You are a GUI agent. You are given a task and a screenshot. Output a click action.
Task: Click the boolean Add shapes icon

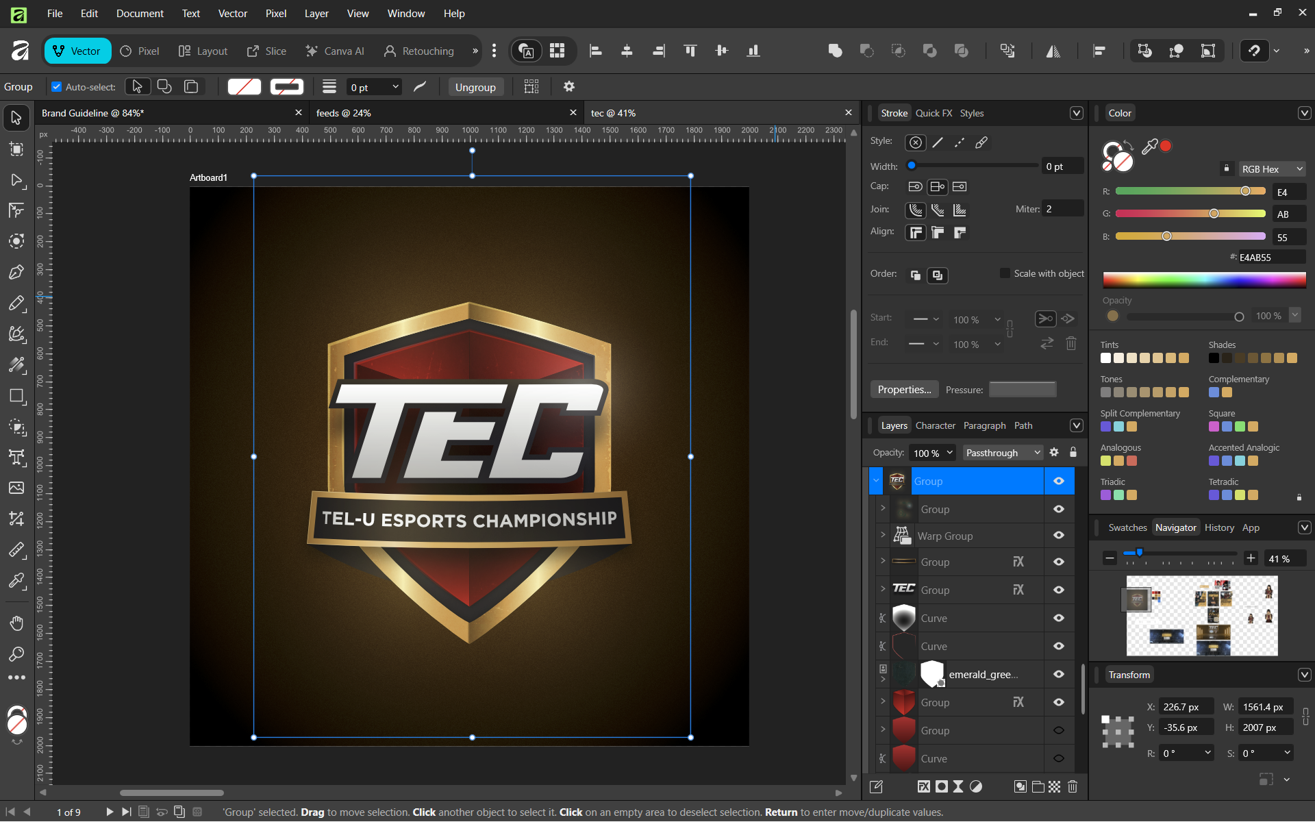835,51
